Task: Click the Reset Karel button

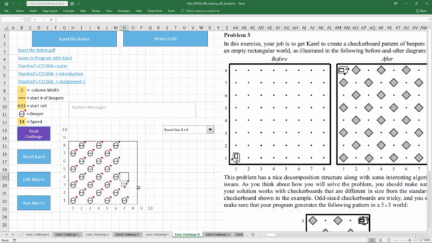Action: click(x=34, y=157)
